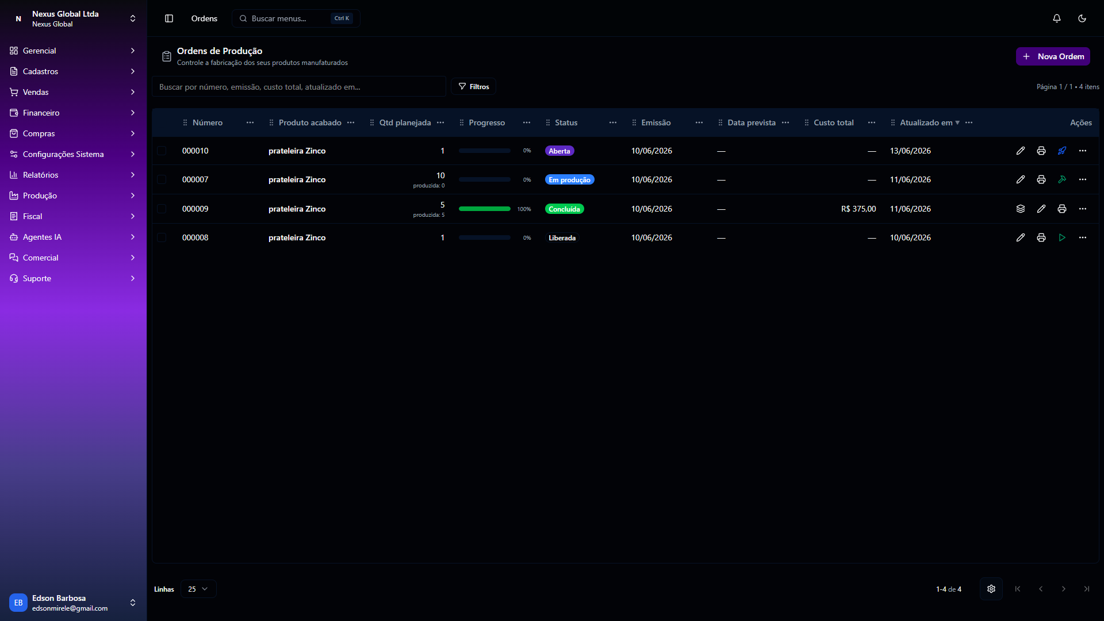Viewport: 1104px width, 621px height.
Task: Print order 000009
Action: (x=1062, y=209)
